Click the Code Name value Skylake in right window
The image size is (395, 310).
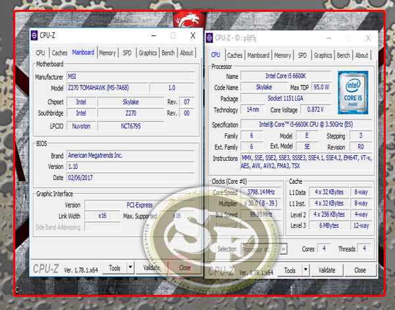(264, 87)
